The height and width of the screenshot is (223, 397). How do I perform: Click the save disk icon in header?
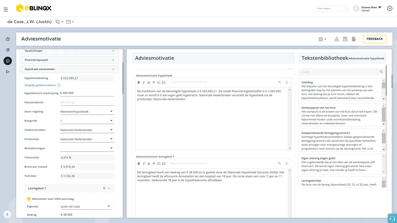345,39
